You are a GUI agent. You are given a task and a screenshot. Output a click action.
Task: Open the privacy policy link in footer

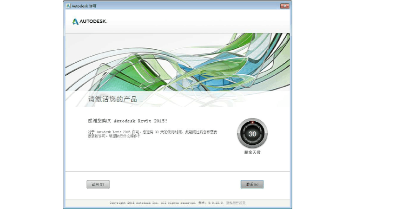pyautogui.click(x=236, y=202)
